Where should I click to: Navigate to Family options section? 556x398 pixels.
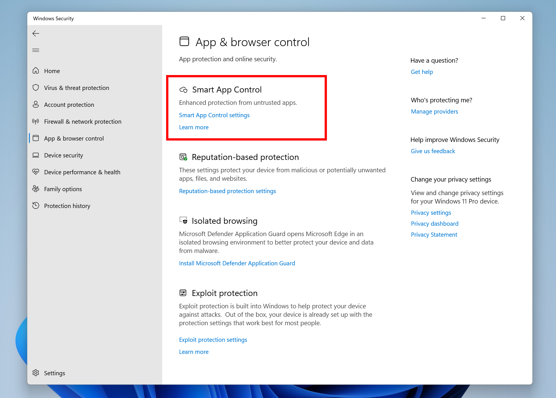point(62,189)
